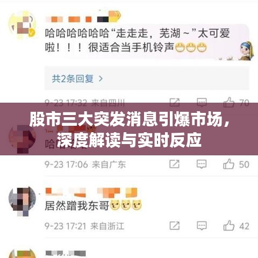Image resolution: width=258 pixels, height=258 pixels.
Task: Open reply box on 四川 comment
Action: pyautogui.click(x=202, y=103)
